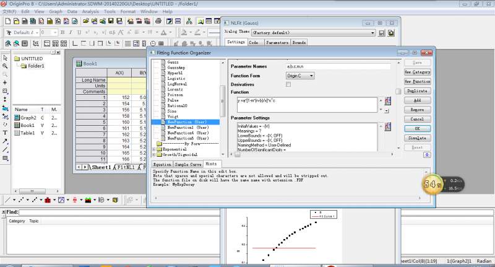Click the Italic formatting icon
The height and width of the screenshot is (267, 495).
(71, 32)
